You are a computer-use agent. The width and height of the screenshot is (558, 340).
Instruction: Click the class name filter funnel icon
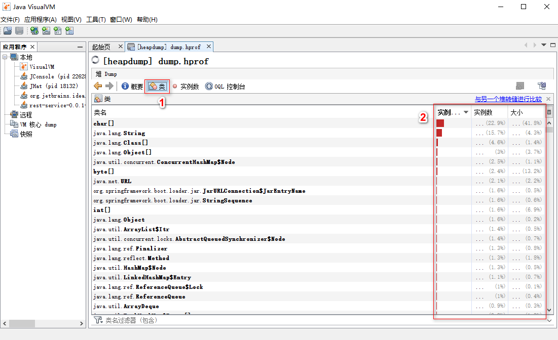point(98,320)
